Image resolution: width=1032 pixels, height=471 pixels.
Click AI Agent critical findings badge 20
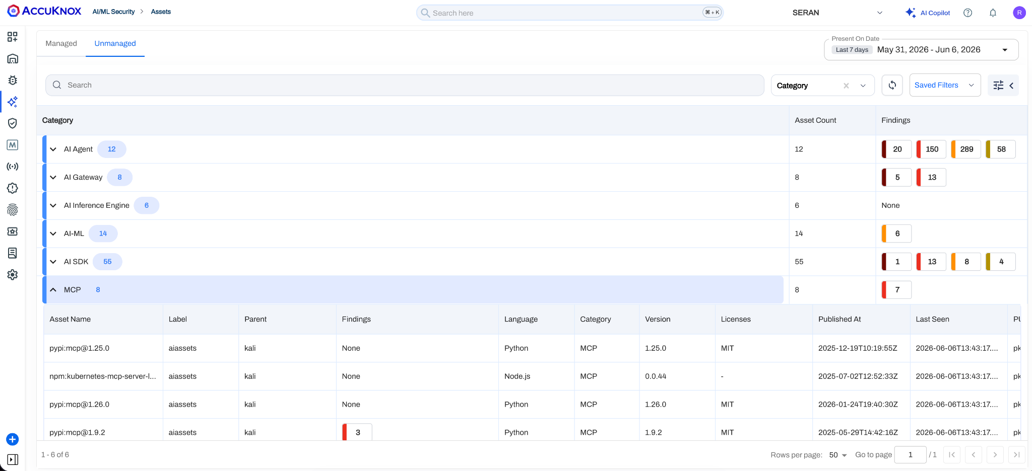[x=896, y=149]
